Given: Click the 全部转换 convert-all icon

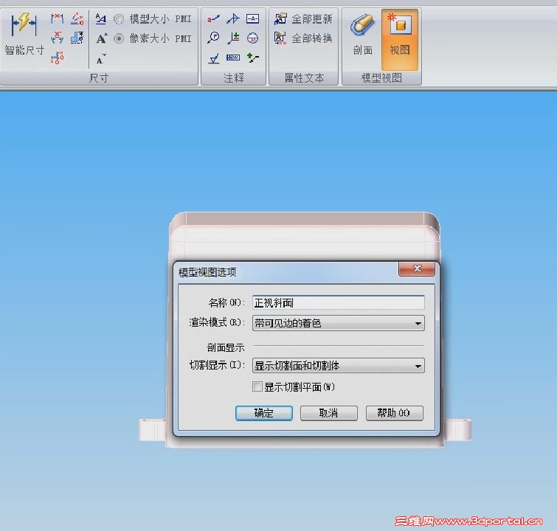Looking at the screenshot, I should point(280,38).
